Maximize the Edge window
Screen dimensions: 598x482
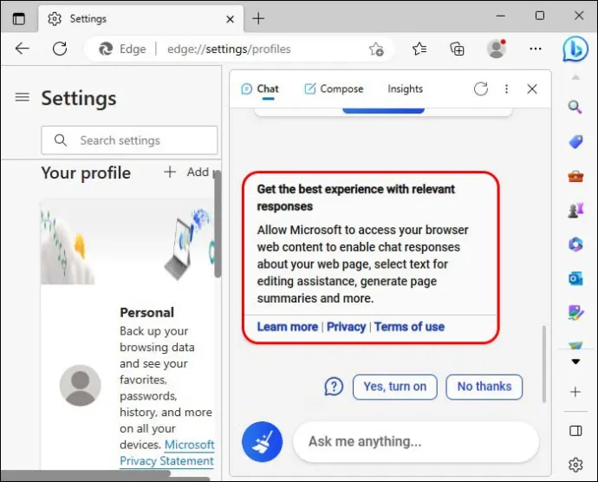coord(540,16)
